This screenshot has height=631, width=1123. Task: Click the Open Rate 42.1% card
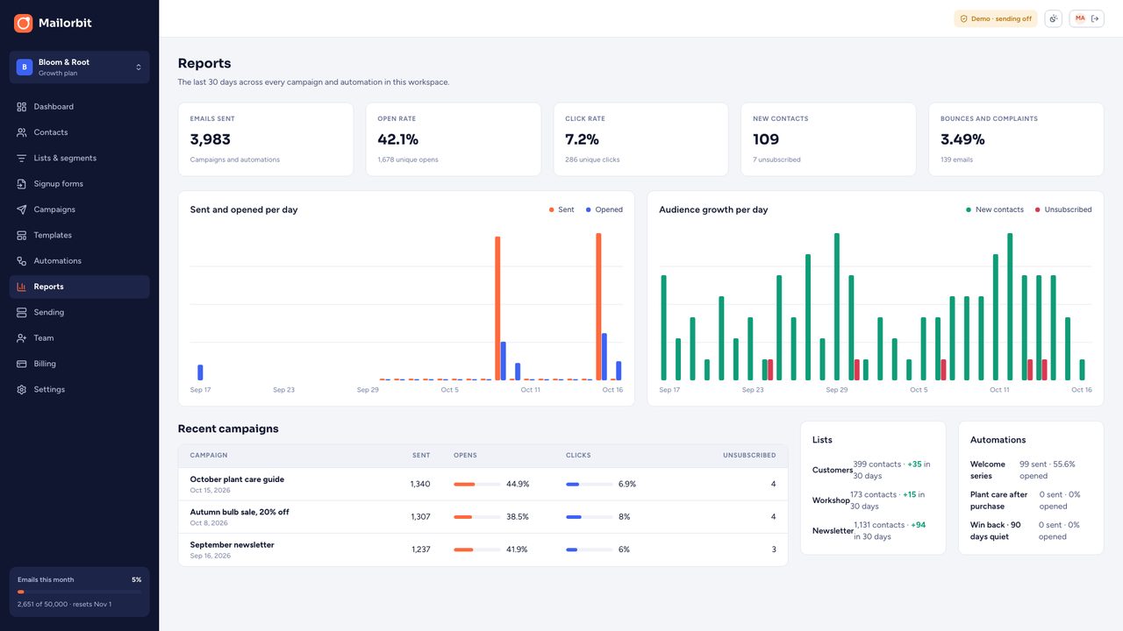click(454, 139)
